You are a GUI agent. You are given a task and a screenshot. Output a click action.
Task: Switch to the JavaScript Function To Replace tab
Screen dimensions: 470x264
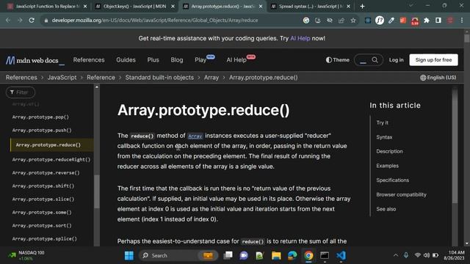[x=47, y=7]
